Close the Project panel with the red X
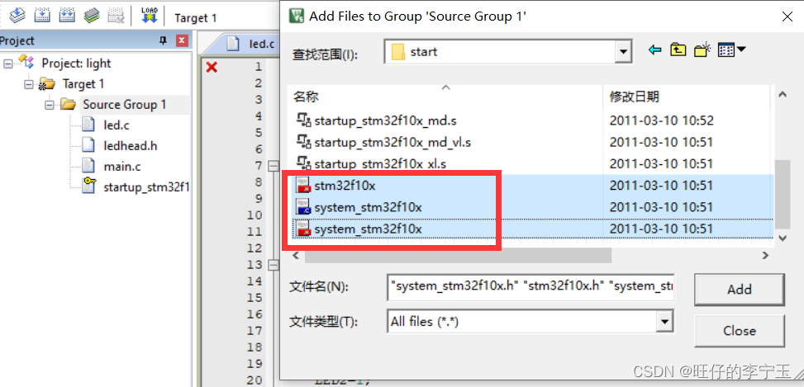The height and width of the screenshot is (387, 804). 182,40
